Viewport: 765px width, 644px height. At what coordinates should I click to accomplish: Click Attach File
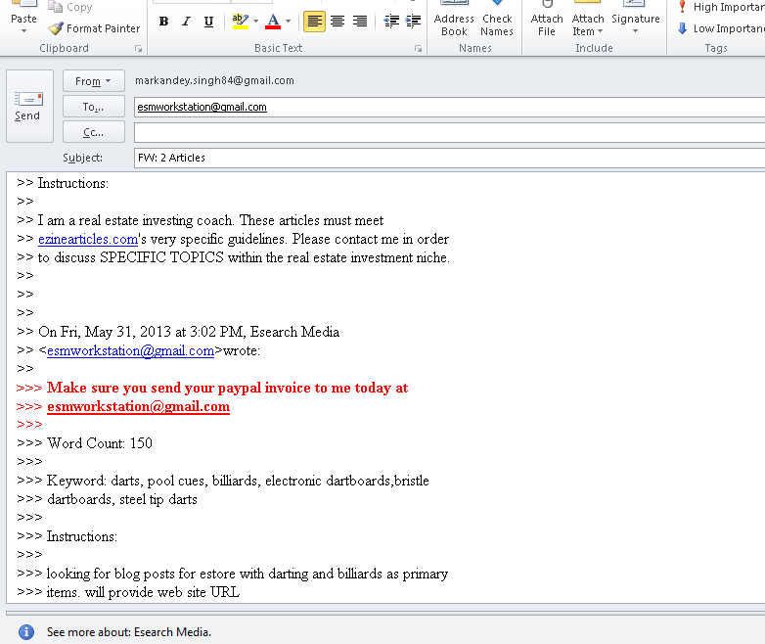(547, 20)
